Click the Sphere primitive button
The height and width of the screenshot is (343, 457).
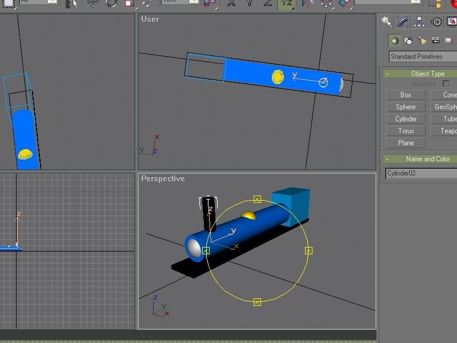(406, 107)
